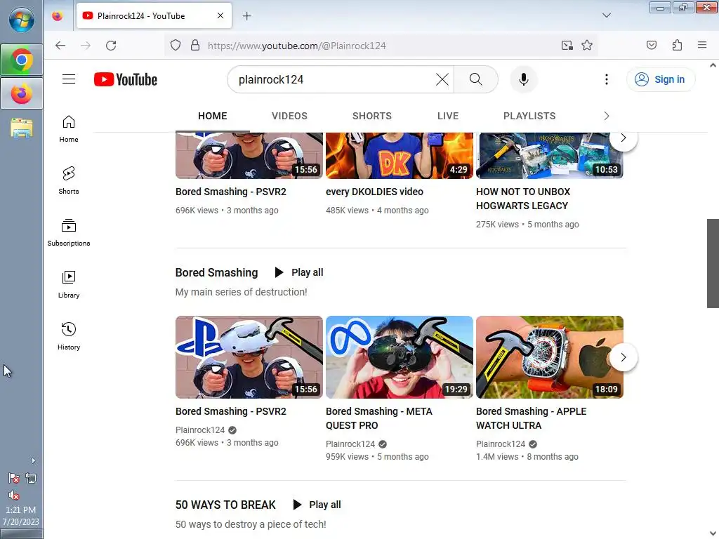
Task: Show next videos in the Bored Smashing row
Action: 624,357
